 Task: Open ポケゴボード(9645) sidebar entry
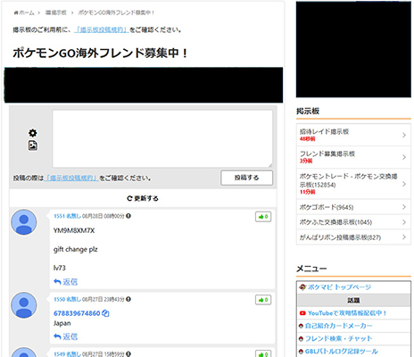(x=353, y=207)
